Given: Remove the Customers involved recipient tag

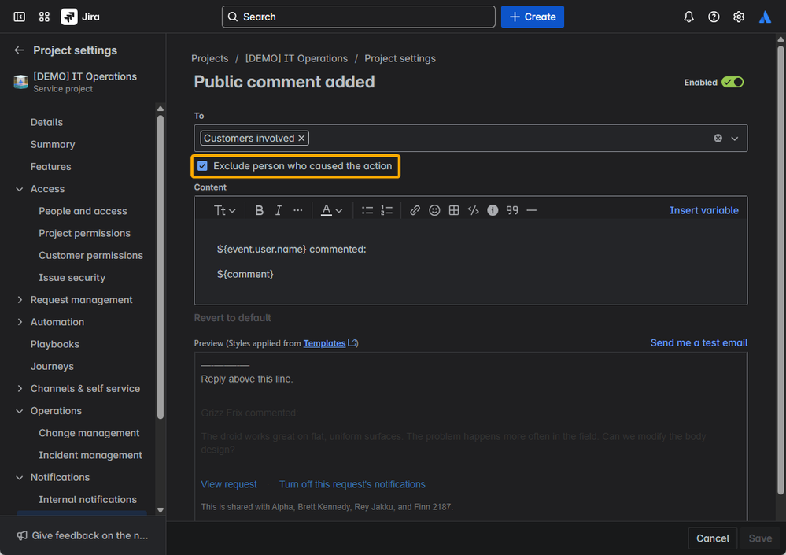Looking at the screenshot, I should [x=301, y=139].
